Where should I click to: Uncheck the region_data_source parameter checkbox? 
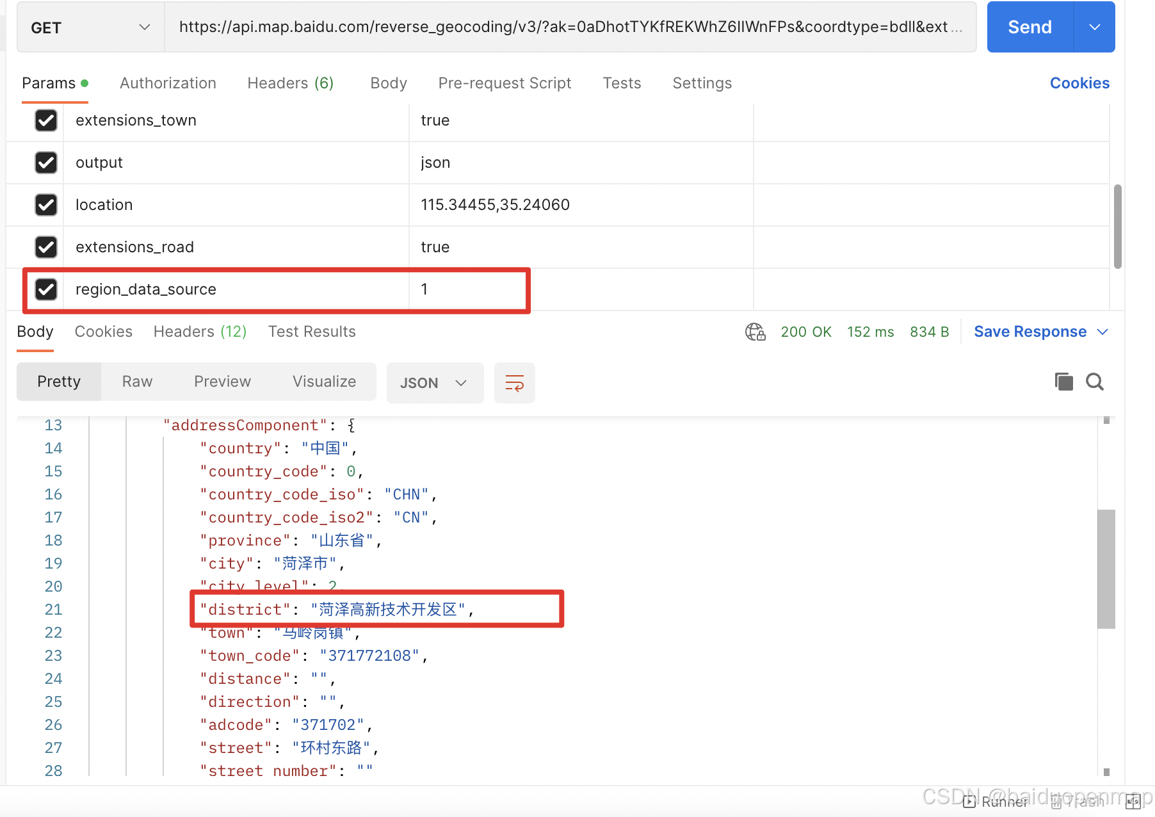(x=46, y=289)
